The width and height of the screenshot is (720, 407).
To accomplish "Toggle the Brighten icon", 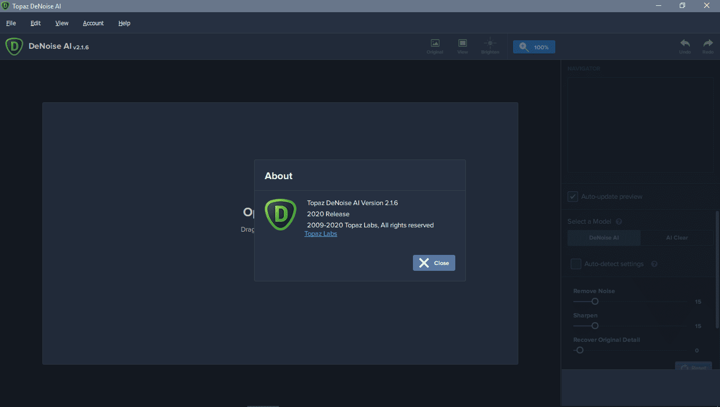I will 490,43.
